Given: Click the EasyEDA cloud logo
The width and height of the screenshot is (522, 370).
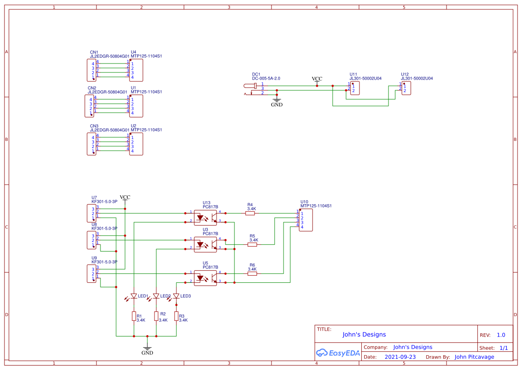Looking at the screenshot, I should coord(338,353).
